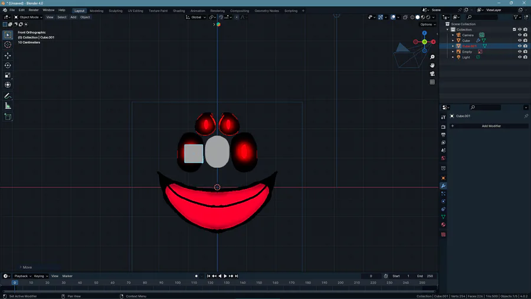Open the viewport Options button
The width and height of the screenshot is (531, 299).
428,24
